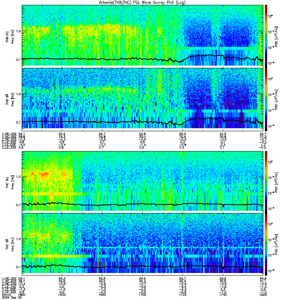Click the 'THB B∥ freq [Hz]' y-axis label

click(10, 99)
